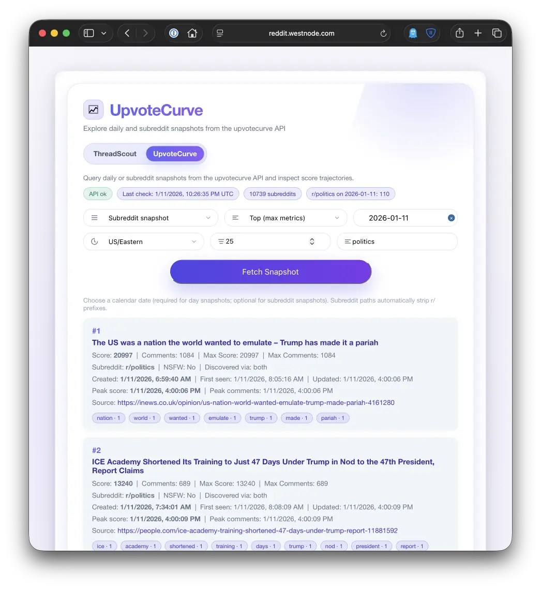Click the #1 rank label
Viewport: 541px width, 589px height.
(x=96, y=331)
